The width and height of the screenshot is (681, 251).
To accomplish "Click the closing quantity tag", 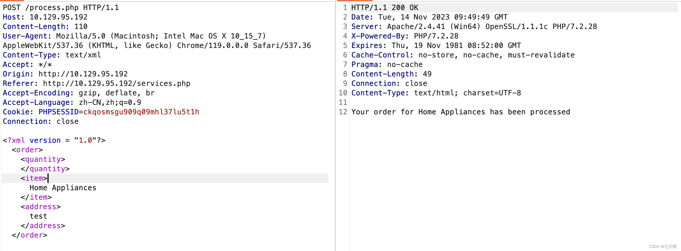I will tap(45, 169).
